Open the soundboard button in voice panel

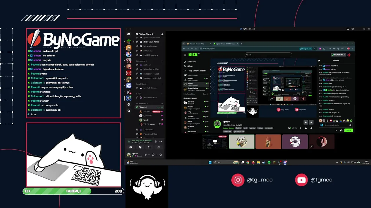(159, 147)
